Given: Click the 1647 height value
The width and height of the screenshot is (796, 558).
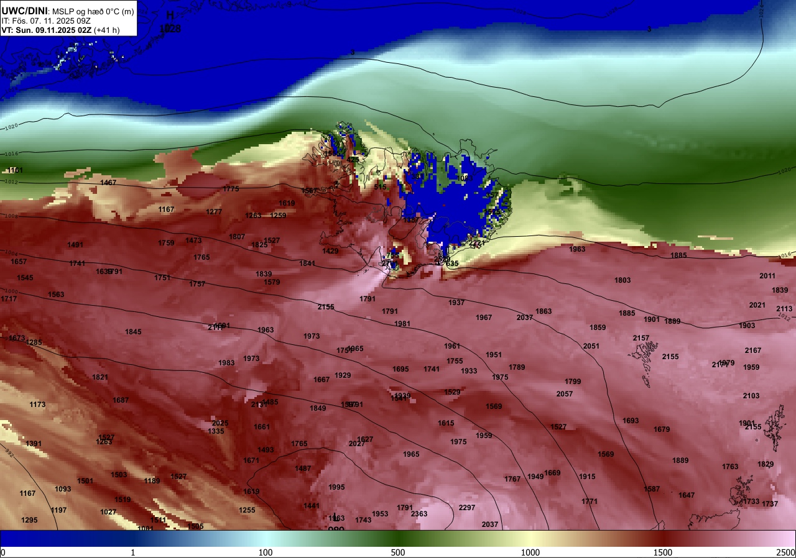Looking at the screenshot, I should click(687, 495).
